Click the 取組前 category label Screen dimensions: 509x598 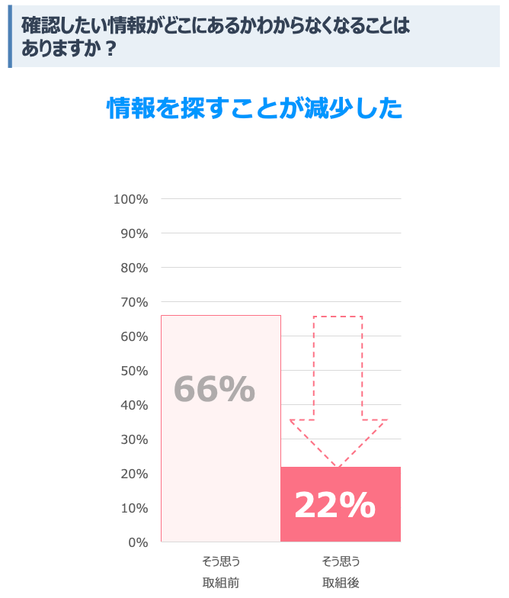pyautogui.click(x=221, y=583)
